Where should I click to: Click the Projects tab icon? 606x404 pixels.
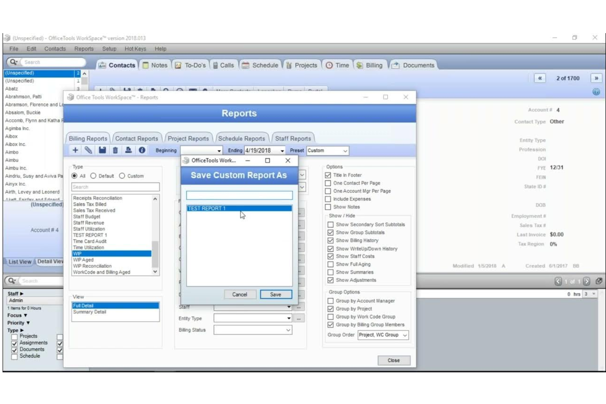[x=289, y=65]
